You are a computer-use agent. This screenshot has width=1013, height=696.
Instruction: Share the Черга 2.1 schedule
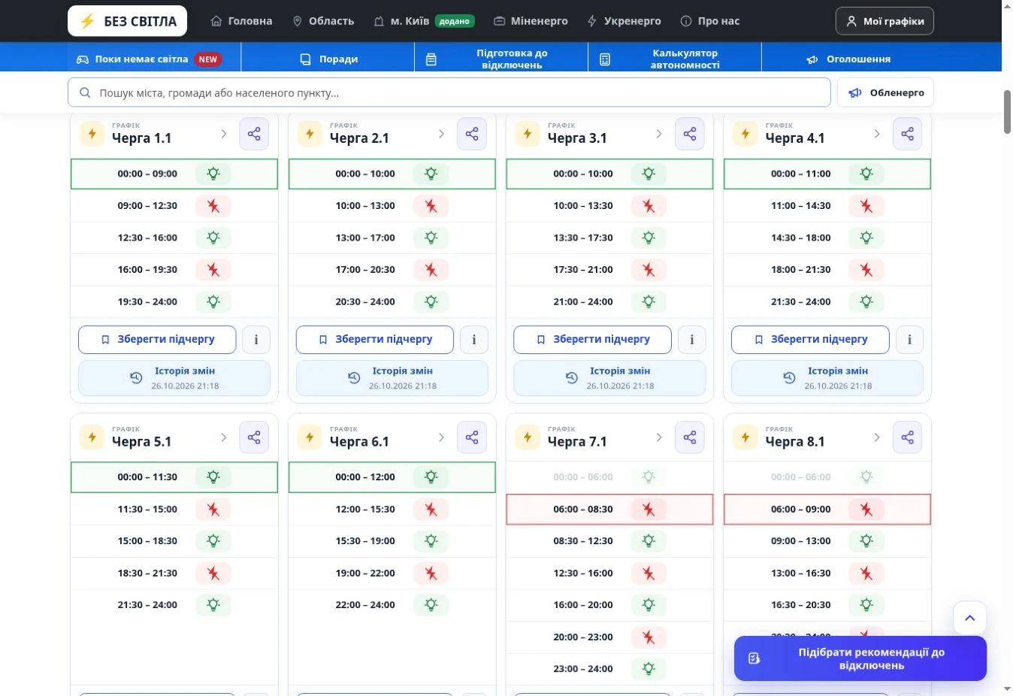tap(472, 134)
